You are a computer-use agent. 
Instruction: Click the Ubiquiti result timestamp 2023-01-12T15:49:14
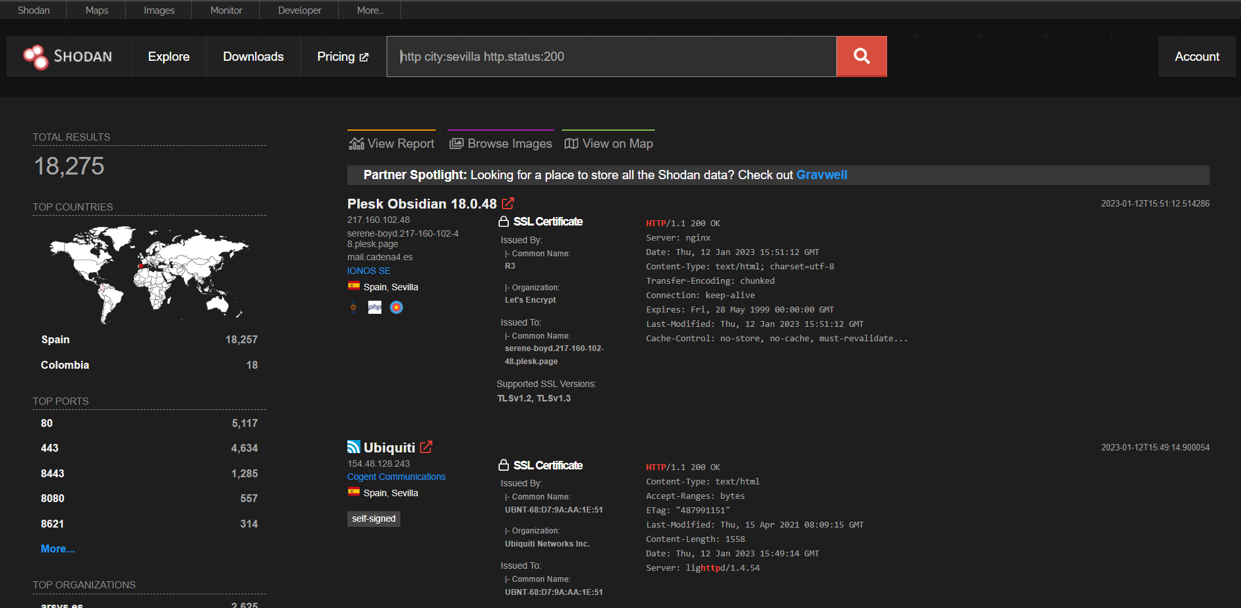coord(1155,447)
